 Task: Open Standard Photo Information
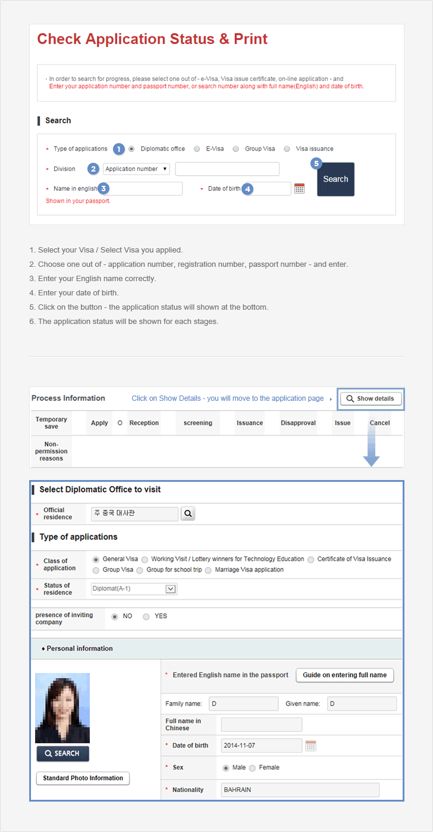(x=83, y=778)
